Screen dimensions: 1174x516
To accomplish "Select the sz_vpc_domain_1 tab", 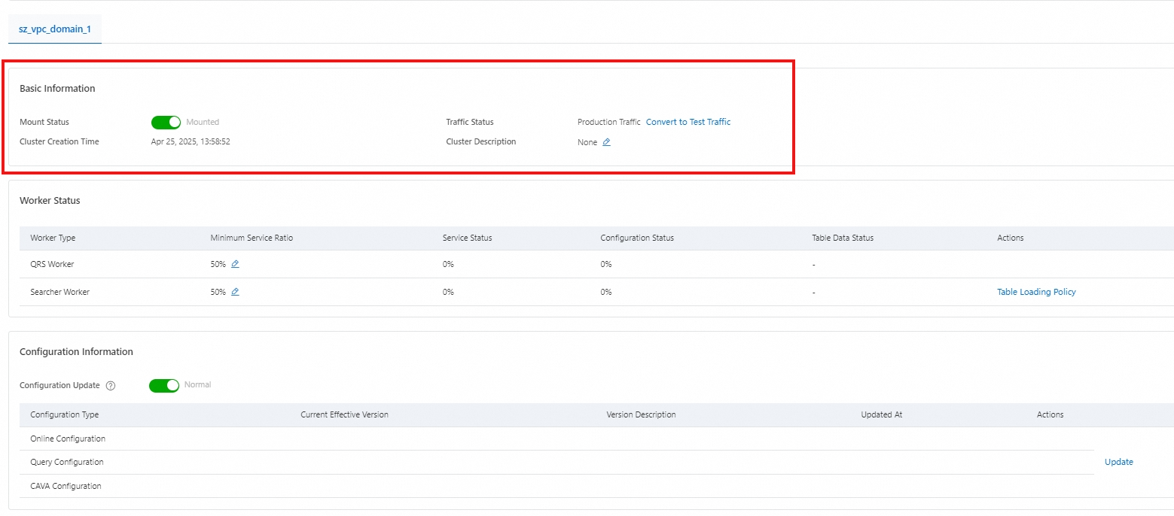I will click(x=55, y=29).
